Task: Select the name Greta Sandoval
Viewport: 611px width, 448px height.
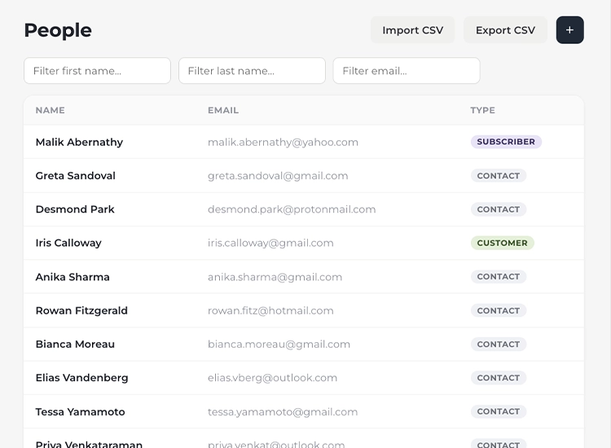Action: [x=76, y=176]
